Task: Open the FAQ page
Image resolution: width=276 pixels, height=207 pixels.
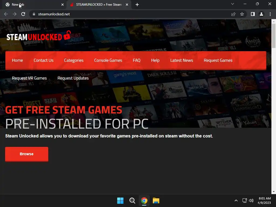Action: [x=137, y=60]
